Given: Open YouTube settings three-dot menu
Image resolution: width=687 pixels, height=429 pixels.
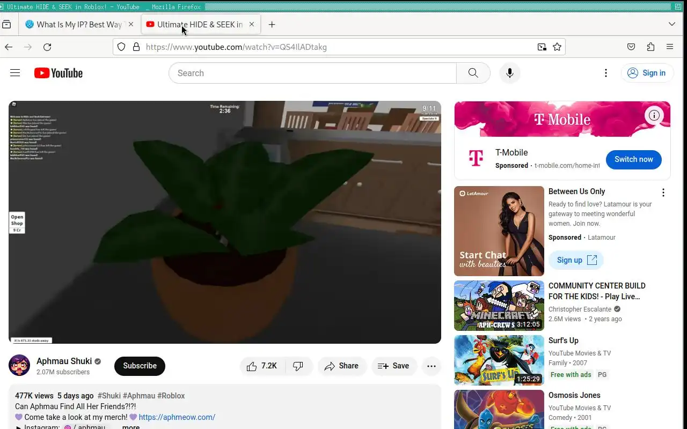Looking at the screenshot, I should [x=606, y=73].
